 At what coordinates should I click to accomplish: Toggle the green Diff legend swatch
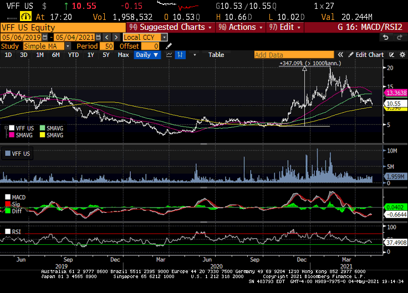click(8, 211)
